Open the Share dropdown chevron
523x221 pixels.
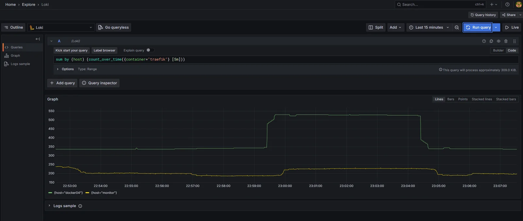click(520, 15)
